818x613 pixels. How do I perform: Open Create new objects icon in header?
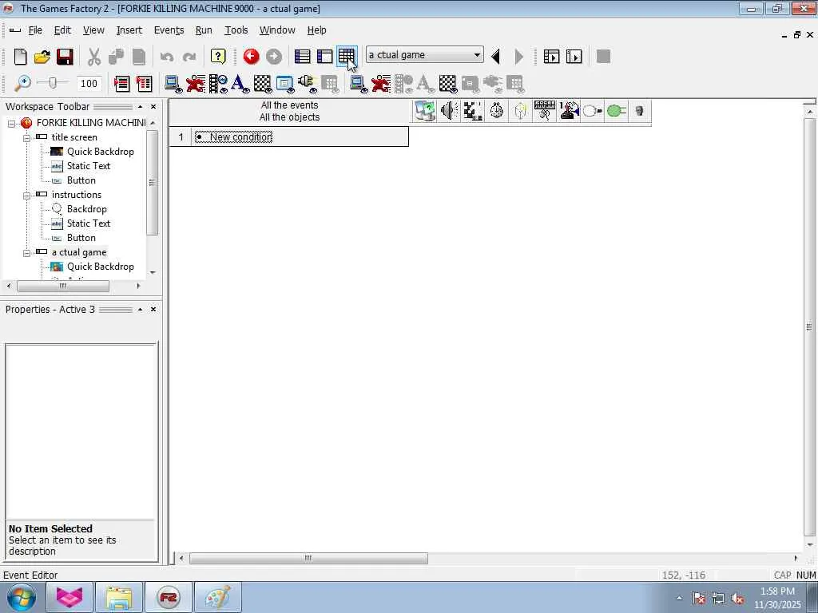[x=521, y=110]
